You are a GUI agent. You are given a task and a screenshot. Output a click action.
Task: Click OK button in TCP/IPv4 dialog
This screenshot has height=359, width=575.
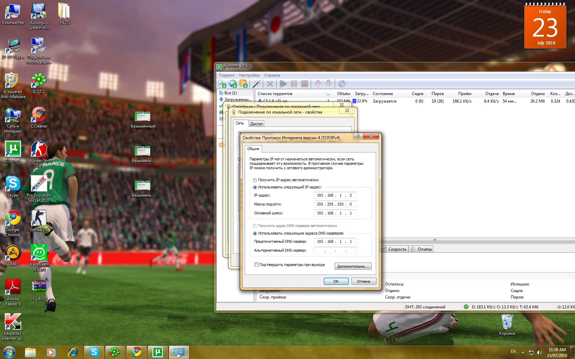click(x=336, y=281)
